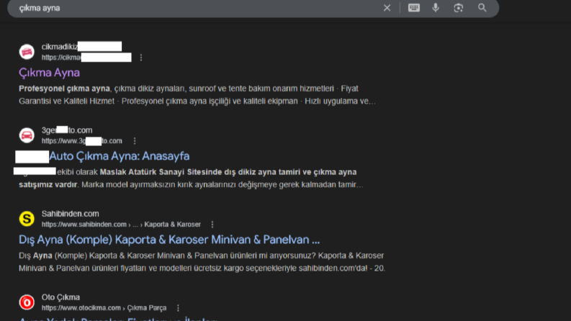Open the on-screen keyboard input tool
Viewport: 571px width, 321px height.
tap(414, 8)
